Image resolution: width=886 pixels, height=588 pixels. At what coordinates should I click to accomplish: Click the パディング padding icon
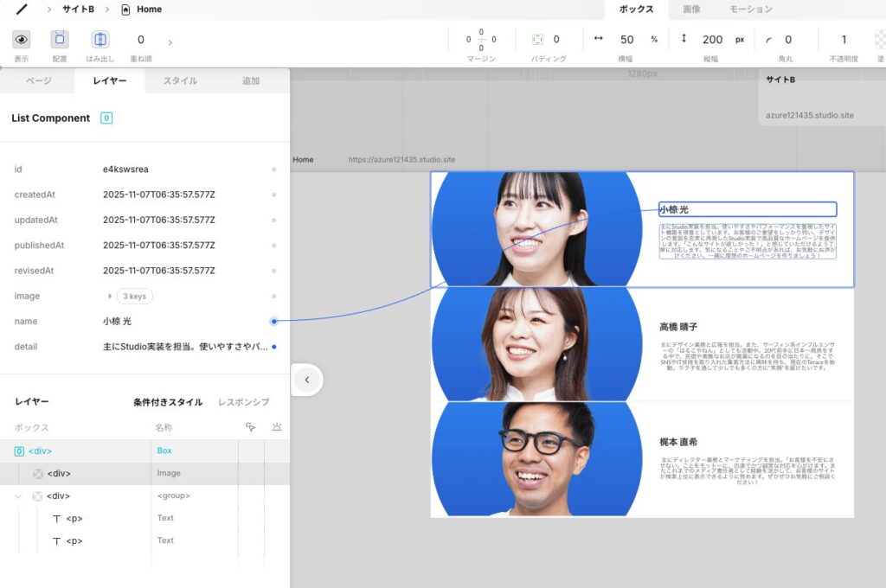pyautogui.click(x=537, y=40)
